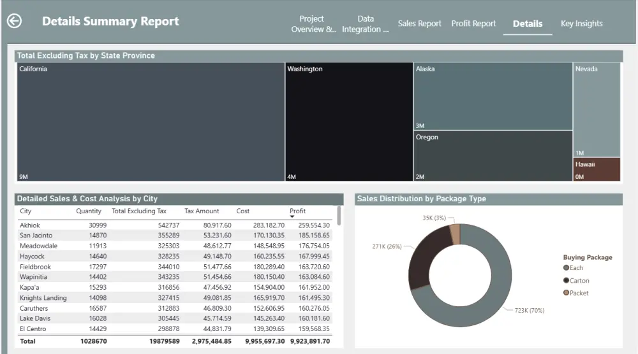Sort by Total Excluding Tax header
Screen dimensions: 638x354
coord(138,211)
